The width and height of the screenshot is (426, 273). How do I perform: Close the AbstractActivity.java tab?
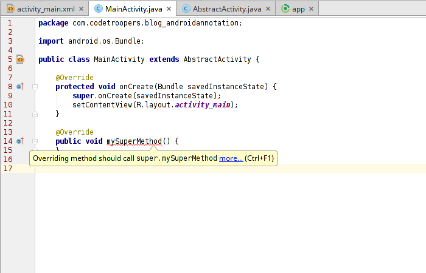(x=268, y=9)
